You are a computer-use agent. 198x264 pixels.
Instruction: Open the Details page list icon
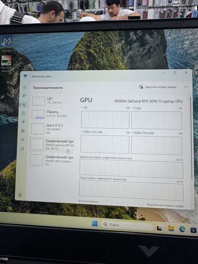click(22, 140)
